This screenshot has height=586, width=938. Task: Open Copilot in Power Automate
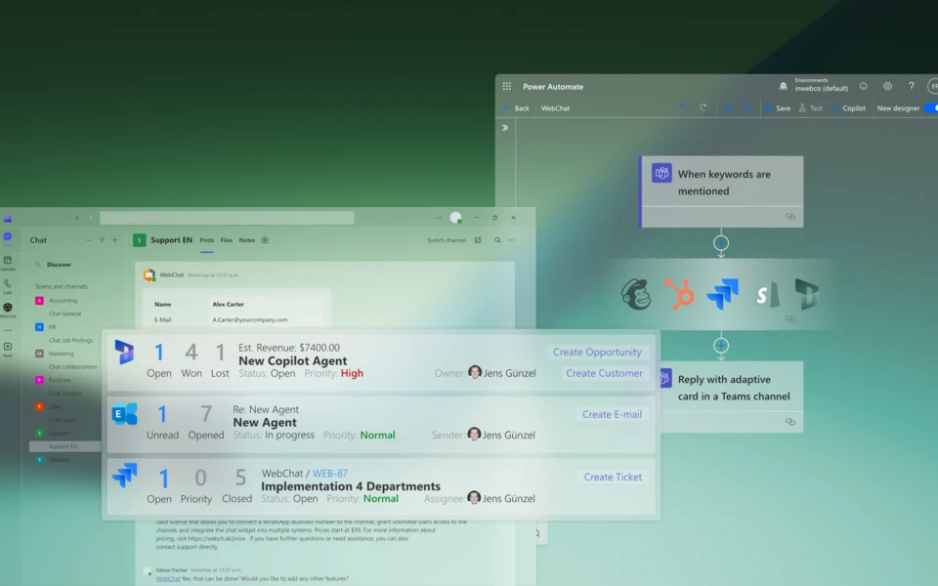pyautogui.click(x=848, y=107)
